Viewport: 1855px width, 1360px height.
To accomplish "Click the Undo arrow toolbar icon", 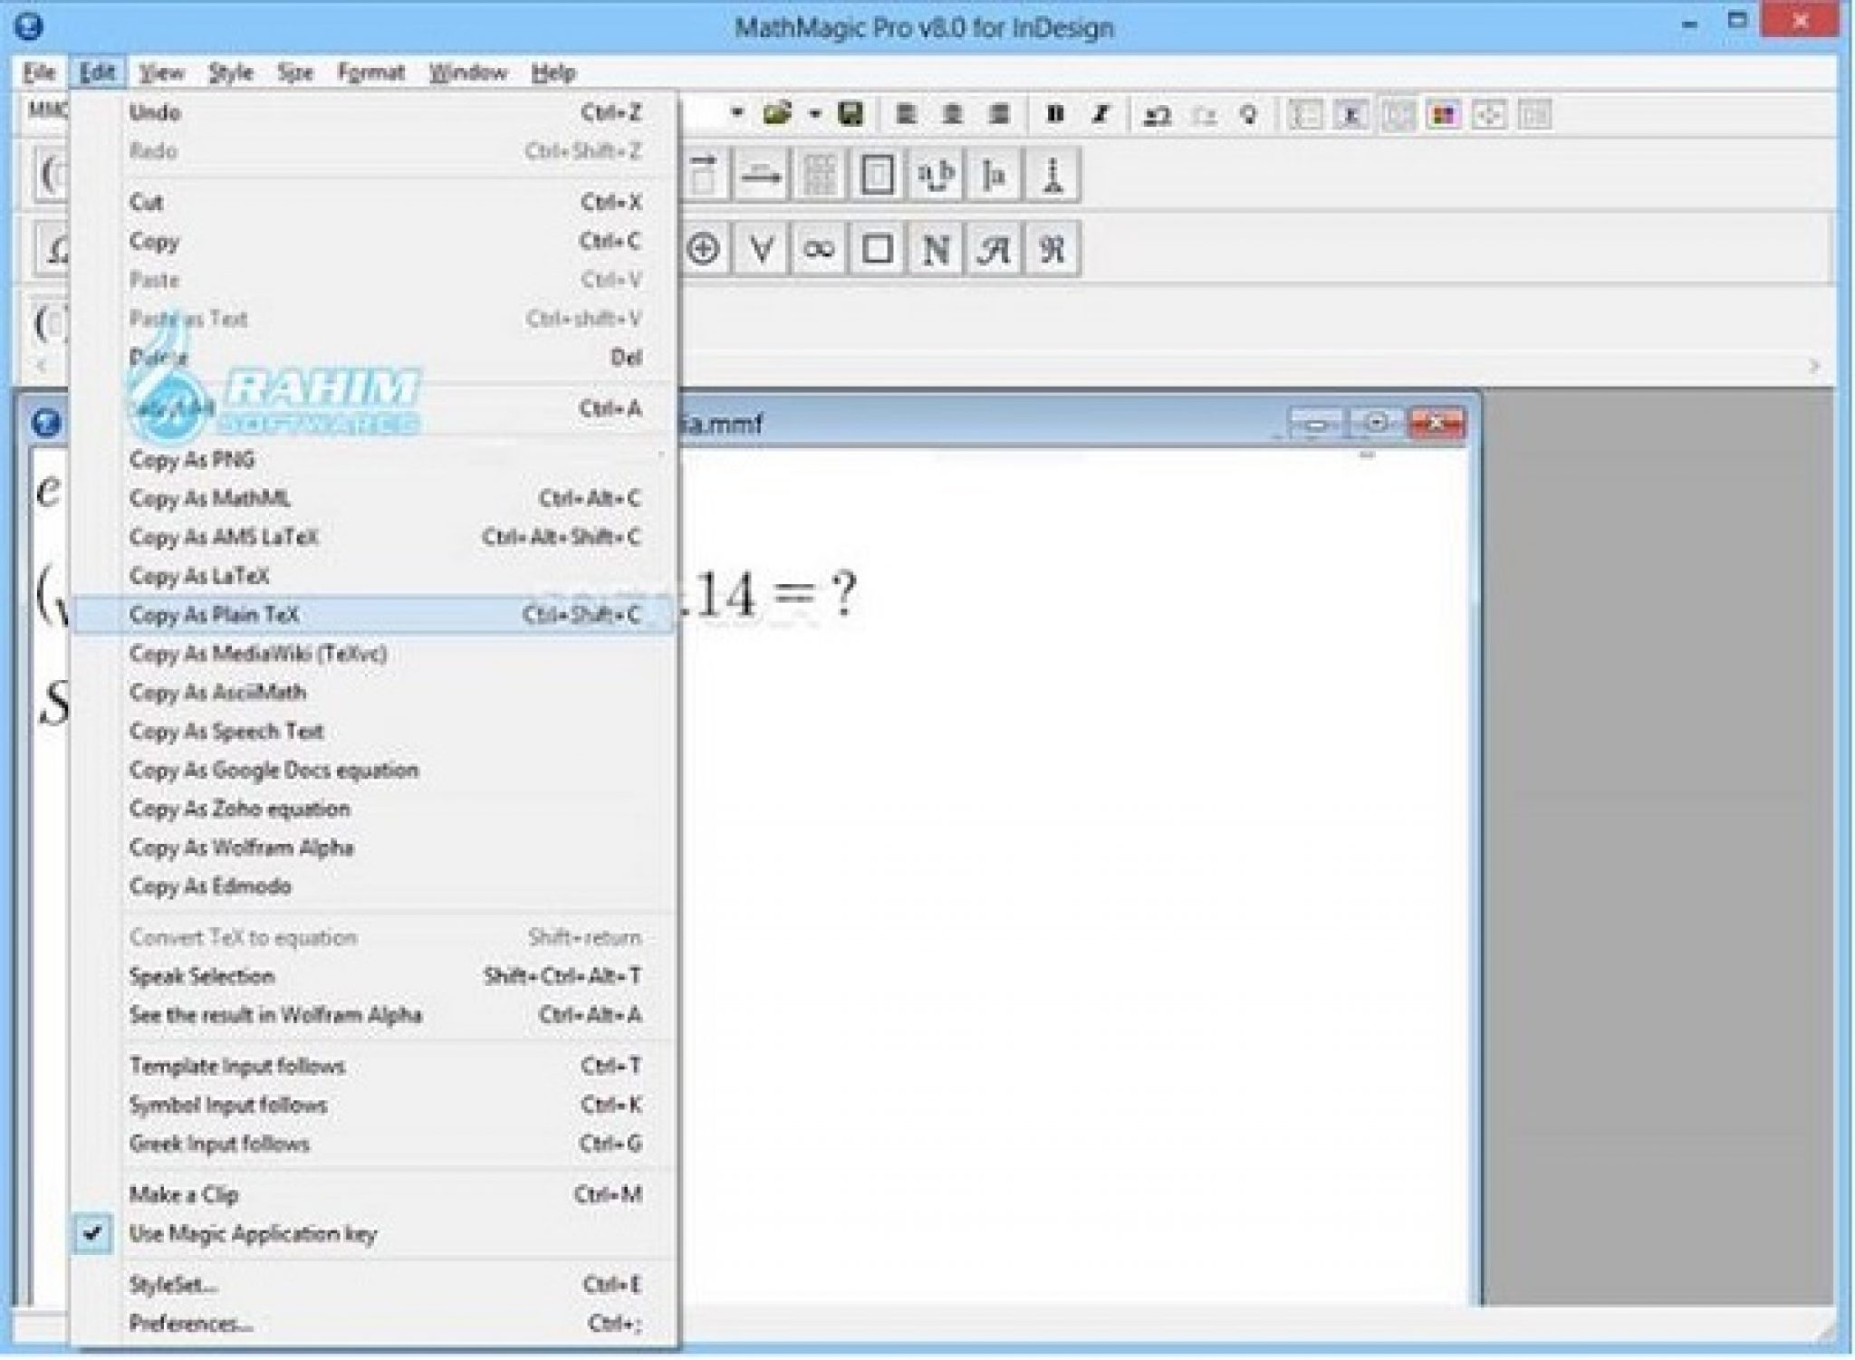I will (1157, 116).
